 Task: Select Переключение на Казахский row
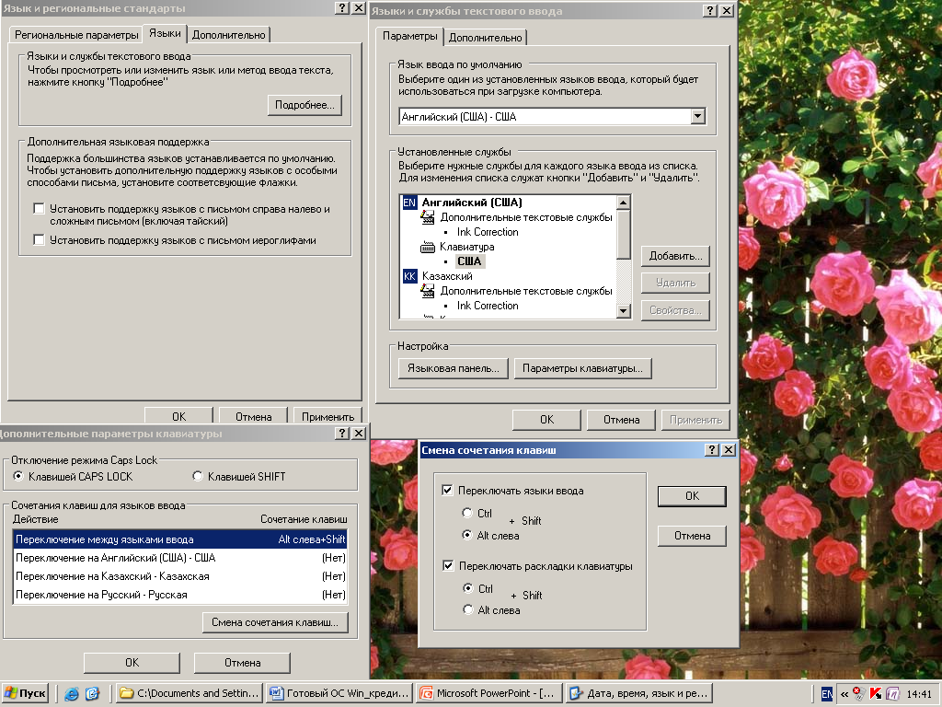coord(179,576)
